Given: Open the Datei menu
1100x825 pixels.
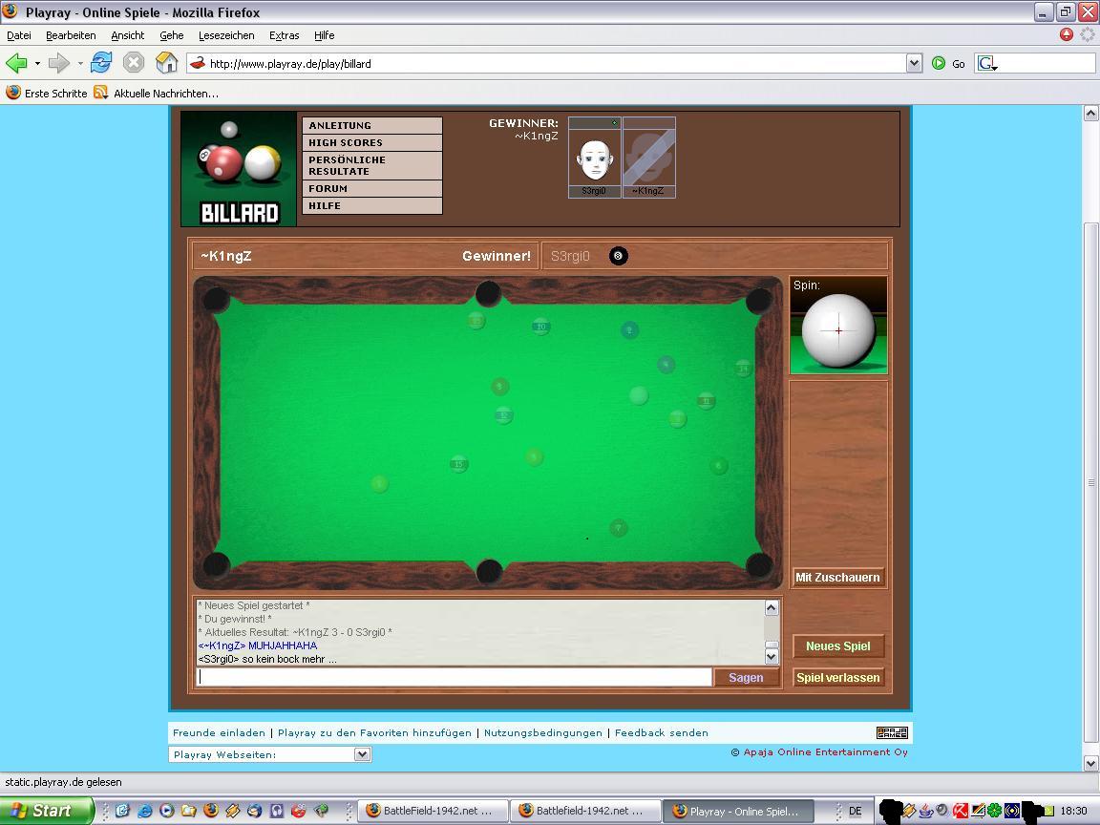Looking at the screenshot, I should 19,35.
